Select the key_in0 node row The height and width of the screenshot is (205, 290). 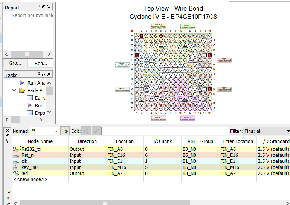click(151, 167)
